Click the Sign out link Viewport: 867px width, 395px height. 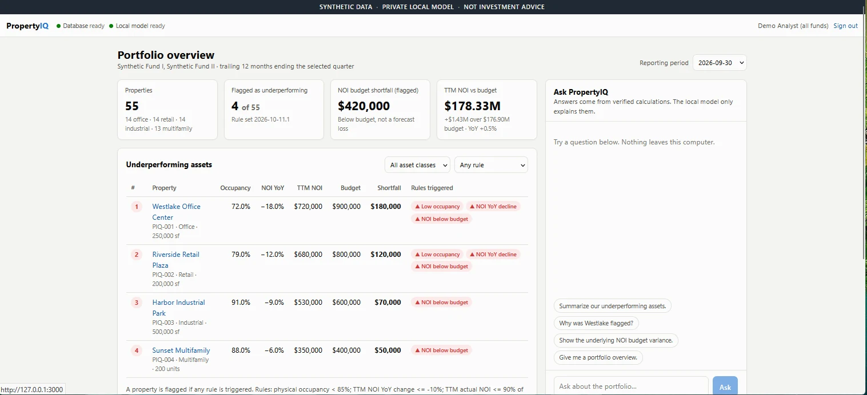click(845, 26)
